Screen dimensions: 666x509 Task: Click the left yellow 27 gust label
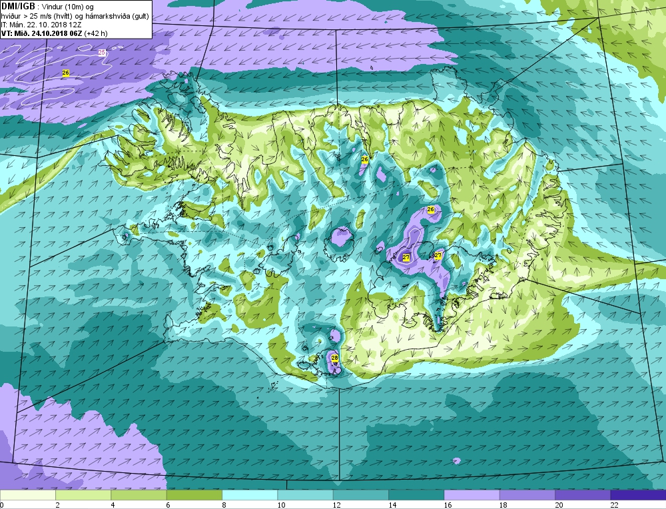tap(406, 257)
